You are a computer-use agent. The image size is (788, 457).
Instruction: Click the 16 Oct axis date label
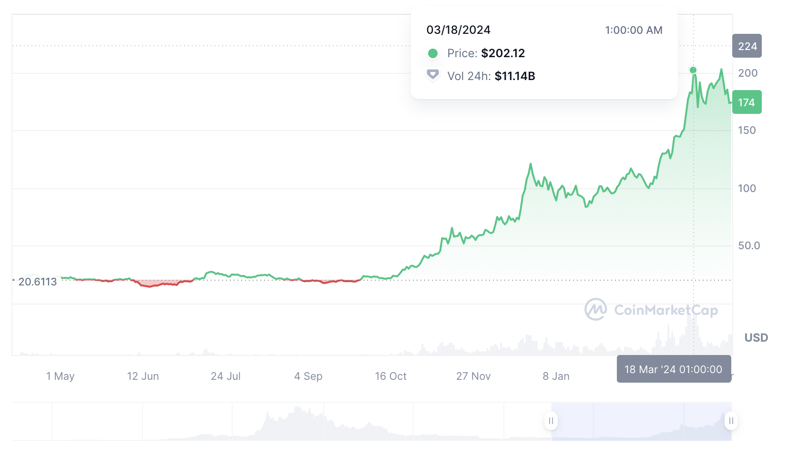[x=390, y=376]
